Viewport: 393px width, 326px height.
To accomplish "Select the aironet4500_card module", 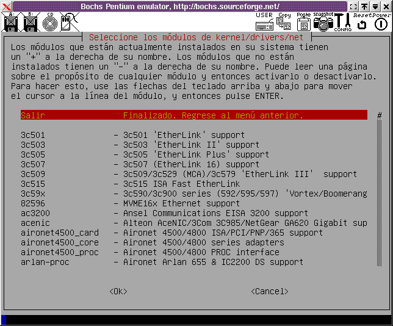I will point(194,233).
